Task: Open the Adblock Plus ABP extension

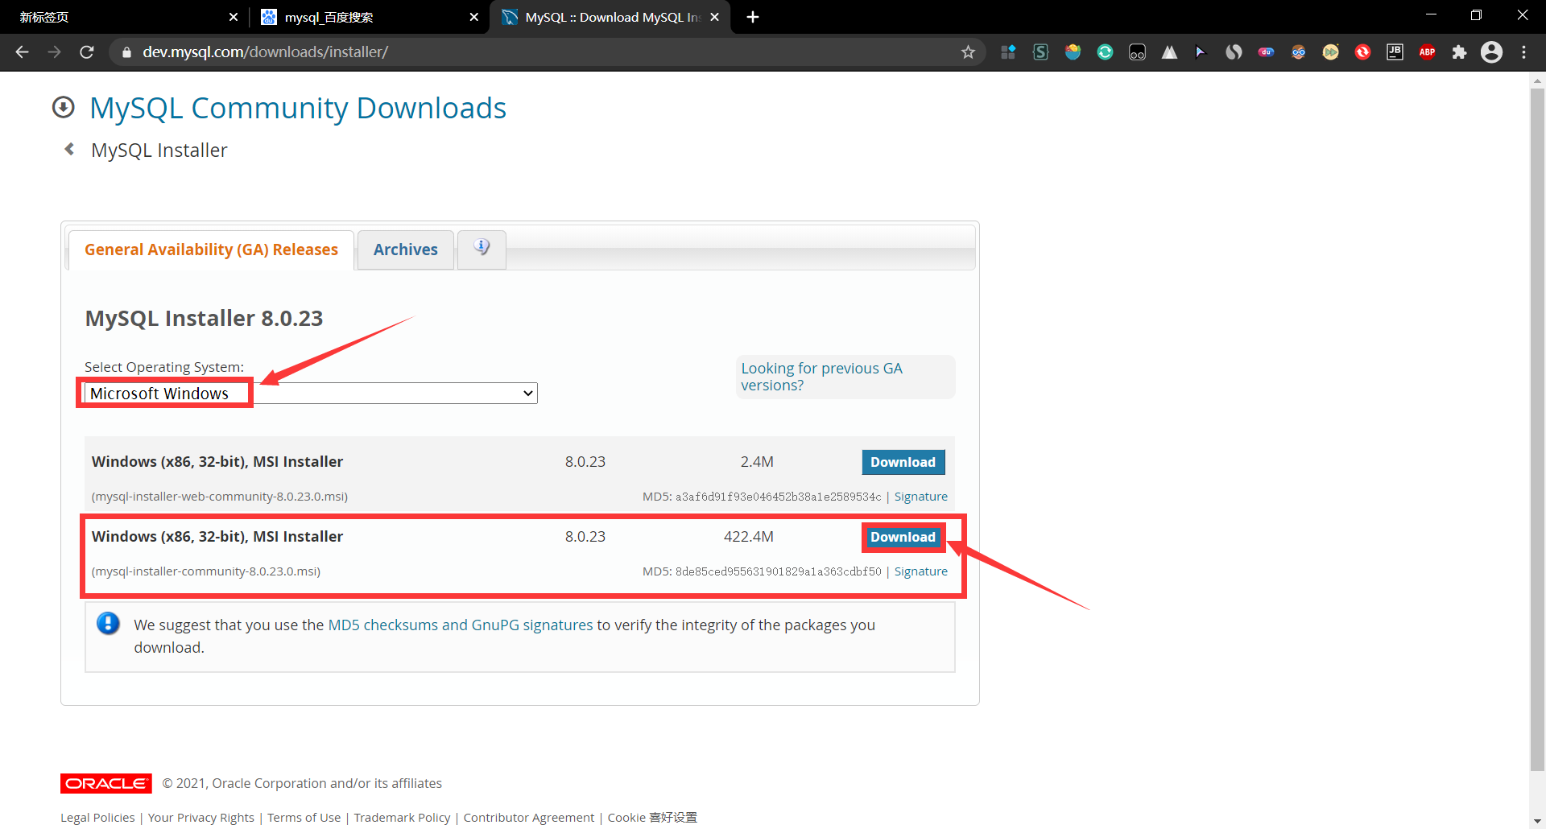Action: tap(1427, 52)
